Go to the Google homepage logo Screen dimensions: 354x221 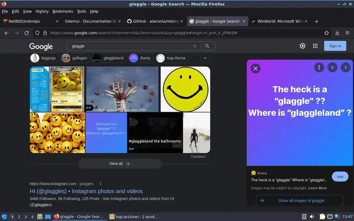pos(41,46)
